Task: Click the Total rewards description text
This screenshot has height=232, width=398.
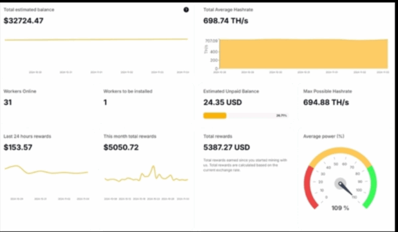Action: pos(245,165)
